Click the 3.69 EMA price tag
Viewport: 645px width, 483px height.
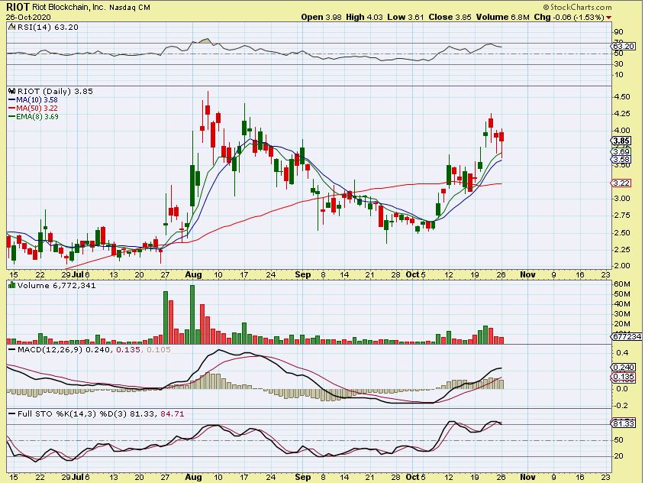tap(621, 152)
